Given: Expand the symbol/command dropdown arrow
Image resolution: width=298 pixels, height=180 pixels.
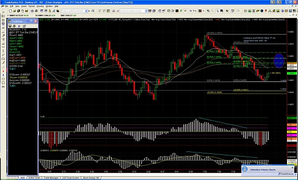Looking at the screenshot, I should pyautogui.click(x=86, y=11).
